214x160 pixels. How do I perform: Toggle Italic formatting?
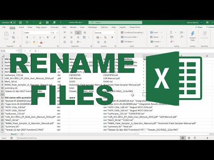[x=34, y=37]
